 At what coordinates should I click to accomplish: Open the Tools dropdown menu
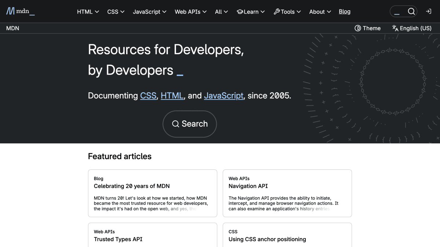click(287, 12)
